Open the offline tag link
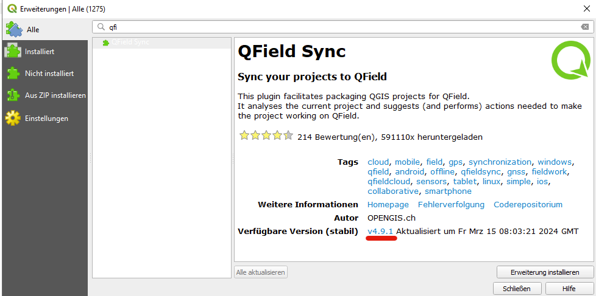Image resolution: width=596 pixels, height=296 pixels. (442, 172)
